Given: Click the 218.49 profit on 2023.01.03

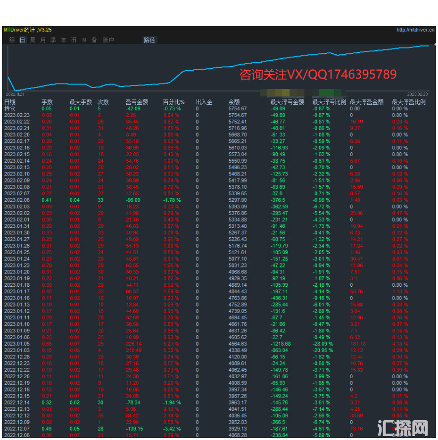Looking at the screenshot, I should click(x=134, y=351).
